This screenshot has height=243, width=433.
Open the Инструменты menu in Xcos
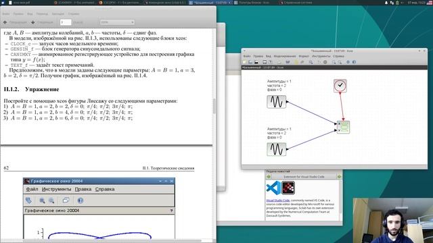[321, 56]
